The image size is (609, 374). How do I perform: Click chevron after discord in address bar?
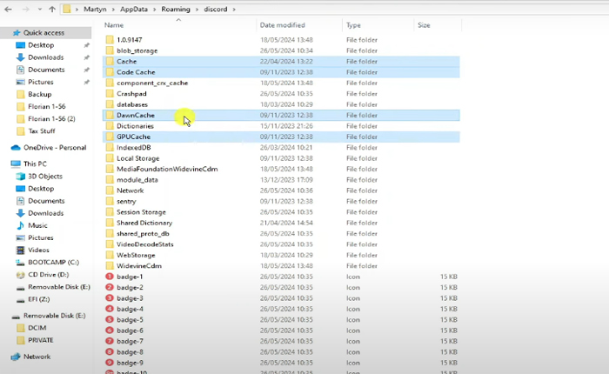pos(232,10)
